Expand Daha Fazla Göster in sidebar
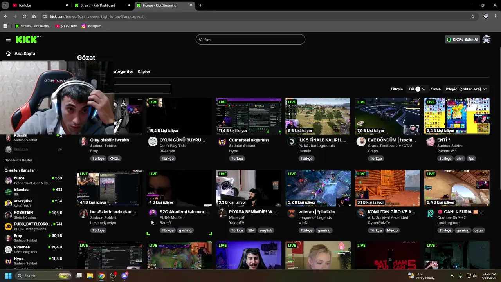The image size is (501, 282). pos(18,160)
